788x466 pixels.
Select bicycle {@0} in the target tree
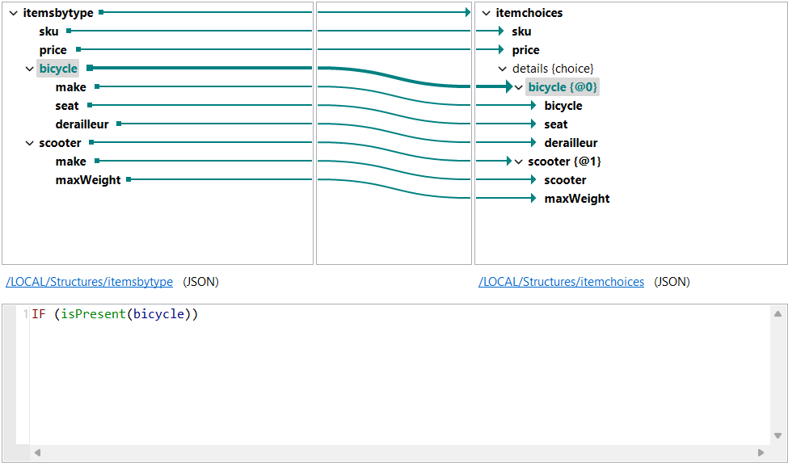[x=562, y=86]
